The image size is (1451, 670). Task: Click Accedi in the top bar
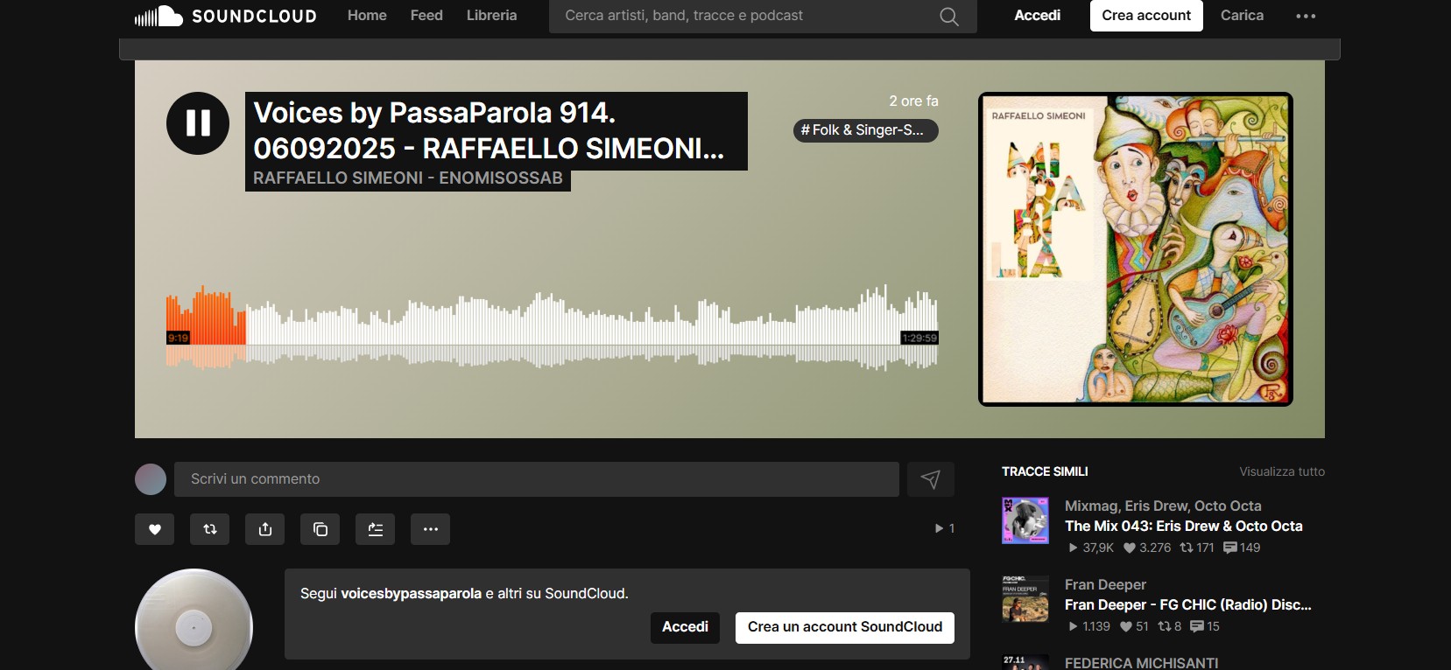tap(1038, 16)
